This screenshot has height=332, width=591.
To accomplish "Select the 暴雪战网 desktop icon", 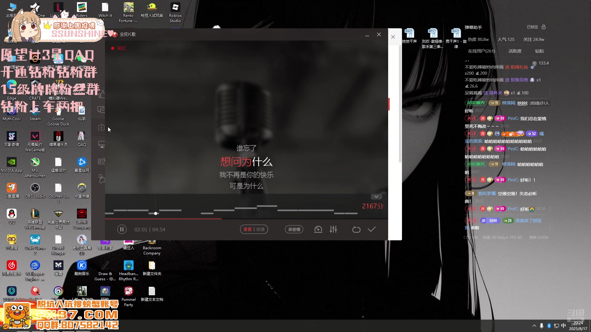I will click(82, 165).
